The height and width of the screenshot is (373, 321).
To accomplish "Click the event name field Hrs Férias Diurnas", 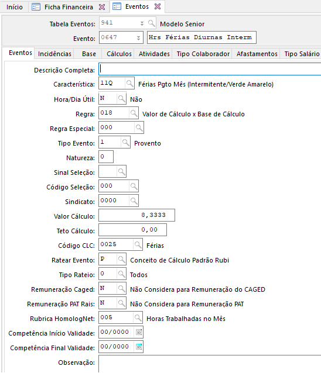I will tap(202, 37).
